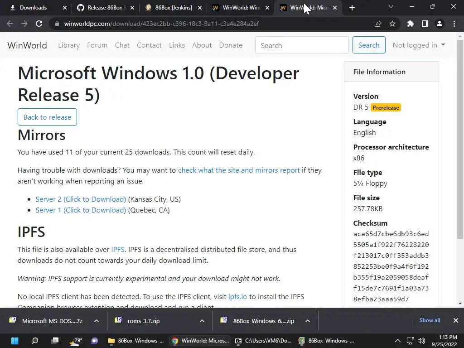Reload the page with refresh icon
This screenshot has width=464, height=348.
click(x=39, y=24)
